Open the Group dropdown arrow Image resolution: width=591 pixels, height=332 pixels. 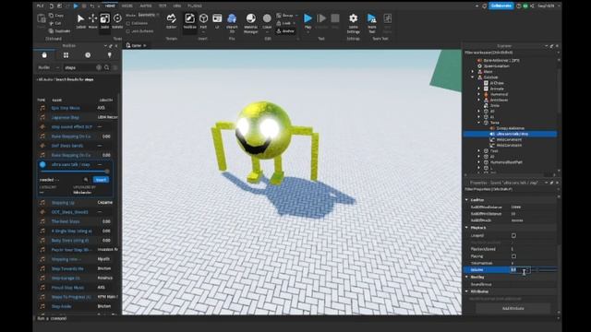click(x=296, y=16)
